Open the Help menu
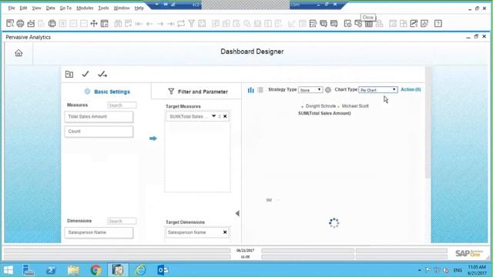The image size is (493, 277). [139, 8]
